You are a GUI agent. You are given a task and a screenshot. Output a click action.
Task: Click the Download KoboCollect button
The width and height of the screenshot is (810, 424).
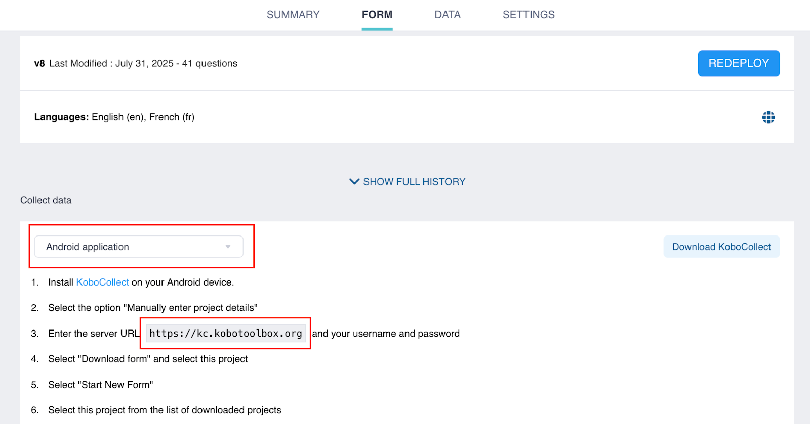(721, 247)
